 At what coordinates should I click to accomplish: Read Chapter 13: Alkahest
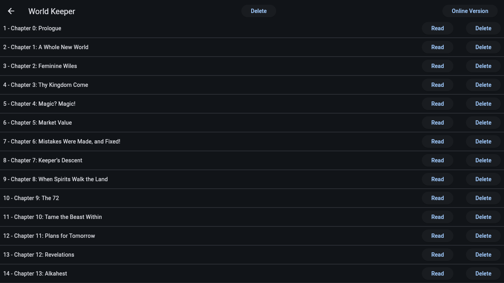click(437, 274)
